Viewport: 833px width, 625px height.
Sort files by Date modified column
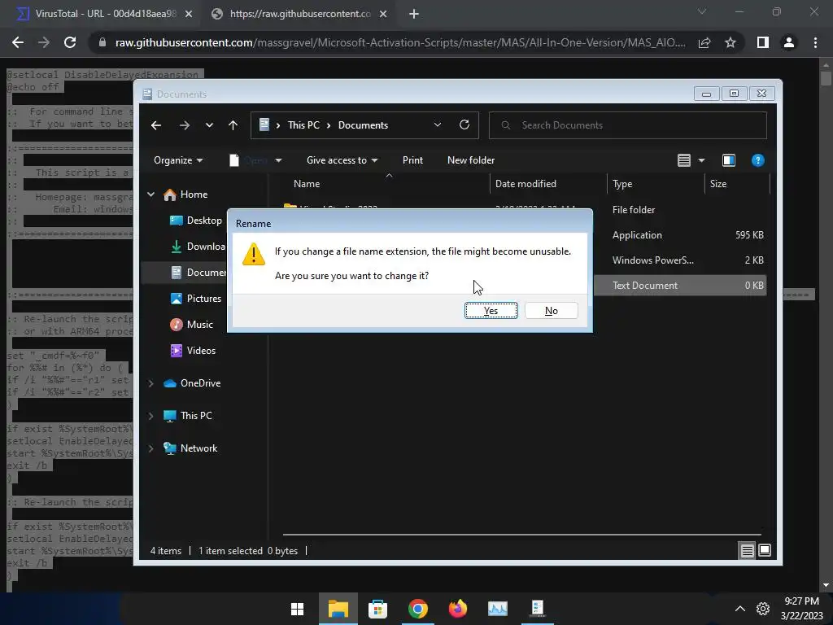tap(526, 184)
